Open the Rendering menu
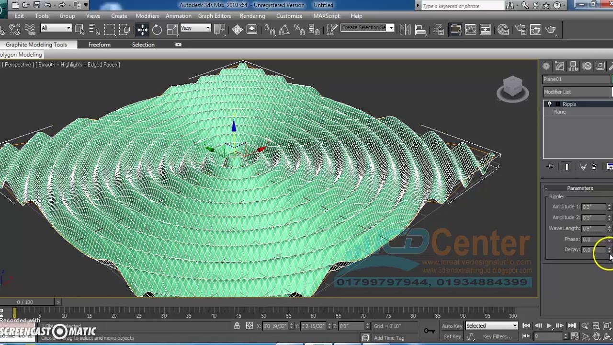This screenshot has width=613, height=345. (252, 16)
